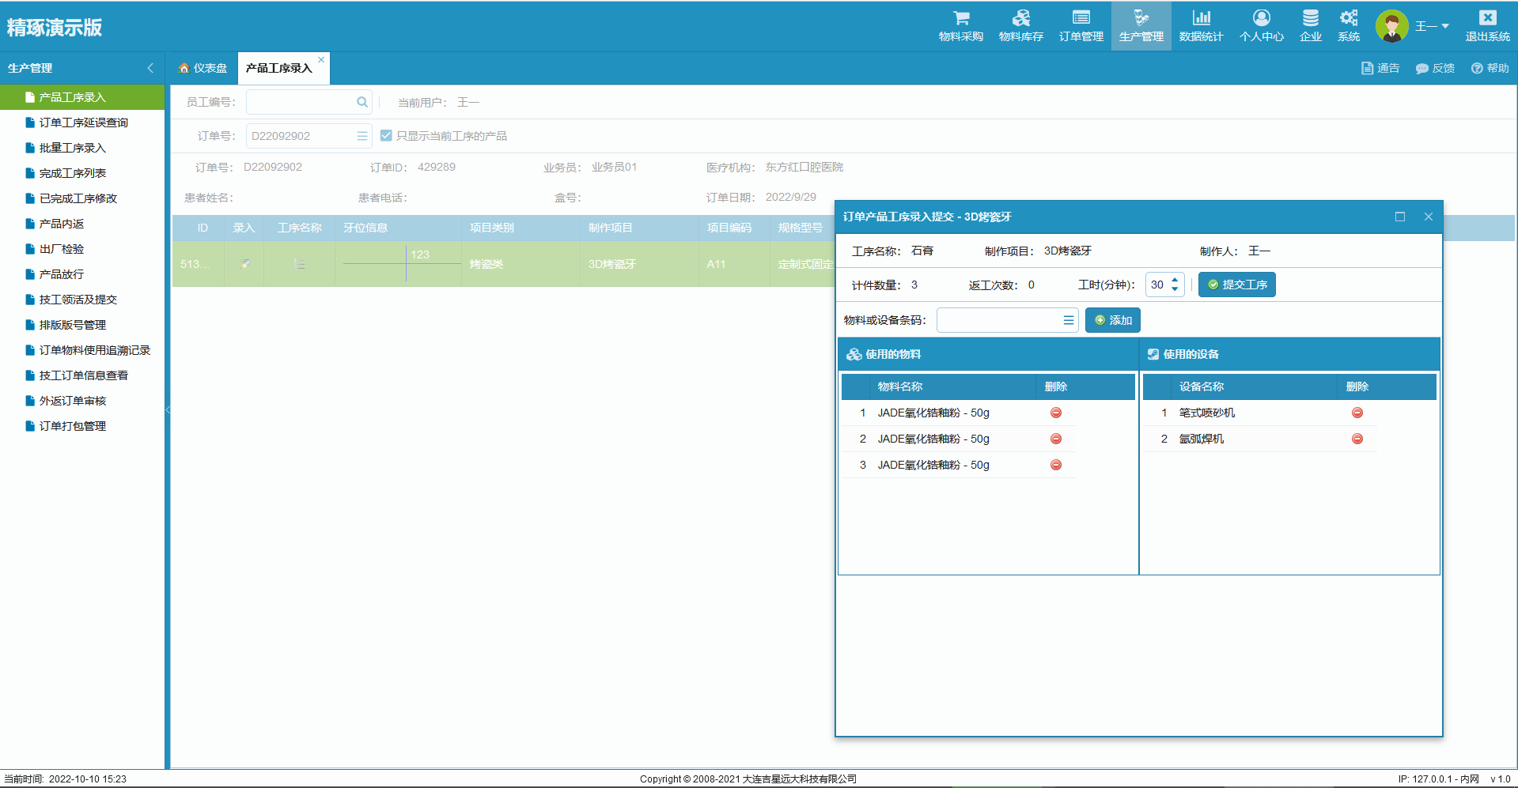Maximize the 订单产品工序录入提交 dialog
Viewport: 1518px width, 788px height.
point(1399,217)
